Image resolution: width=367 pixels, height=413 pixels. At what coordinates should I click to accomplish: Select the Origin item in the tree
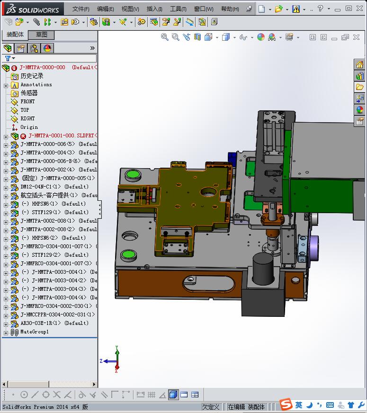click(x=29, y=127)
